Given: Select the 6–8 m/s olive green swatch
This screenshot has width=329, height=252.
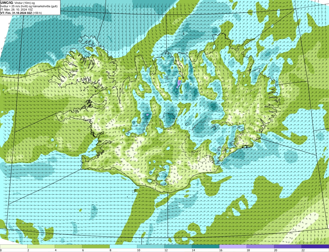Looking at the screenshot, I should 96,246.
